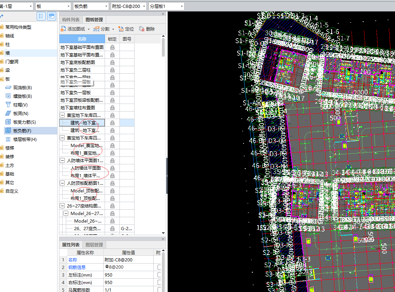Click the 分割 split drawing icon
The height and width of the screenshot is (292, 395).
[96, 29]
